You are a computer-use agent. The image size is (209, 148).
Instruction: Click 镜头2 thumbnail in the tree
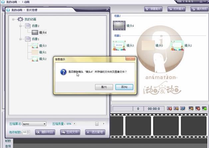coord(35,59)
